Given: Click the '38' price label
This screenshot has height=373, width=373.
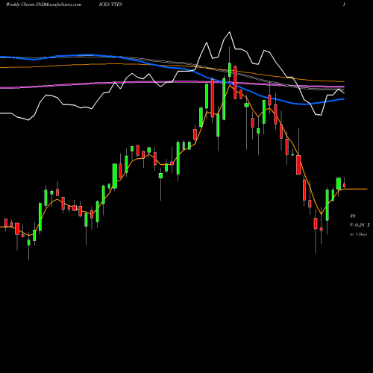Looking at the screenshot, I should point(353,216).
